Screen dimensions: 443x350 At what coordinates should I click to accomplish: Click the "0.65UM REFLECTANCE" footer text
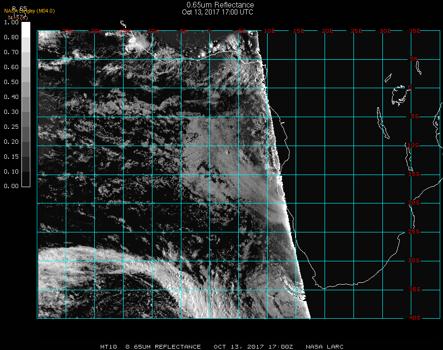[163, 347]
